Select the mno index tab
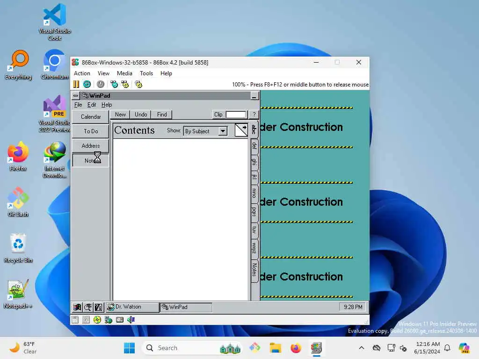 click(x=254, y=193)
